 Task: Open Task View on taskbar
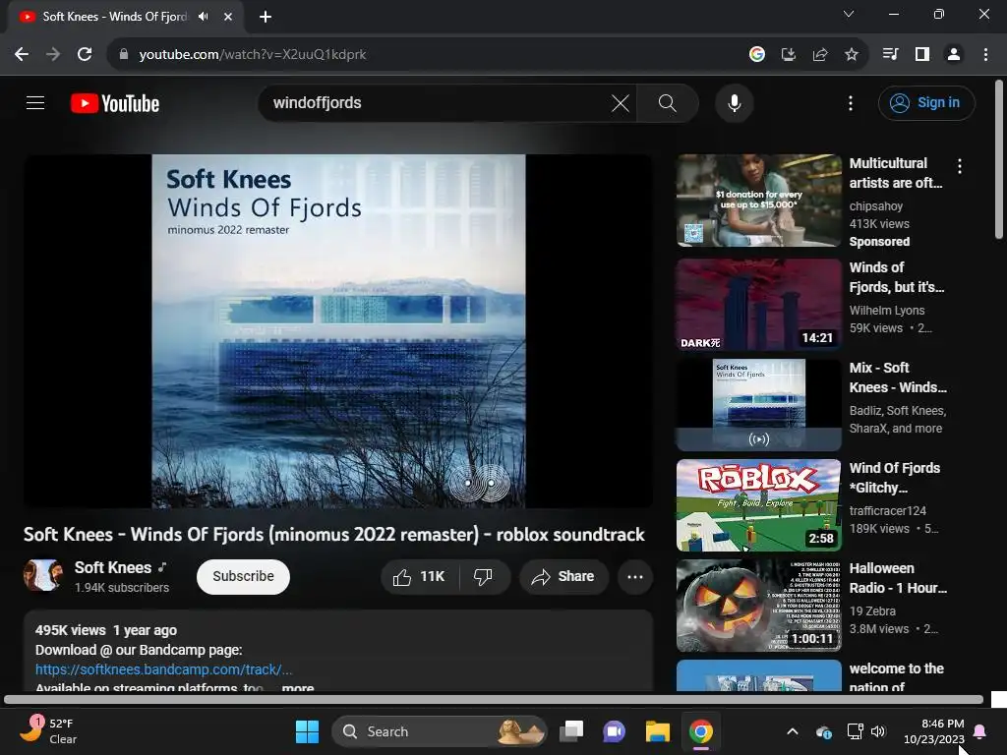(x=571, y=731)
